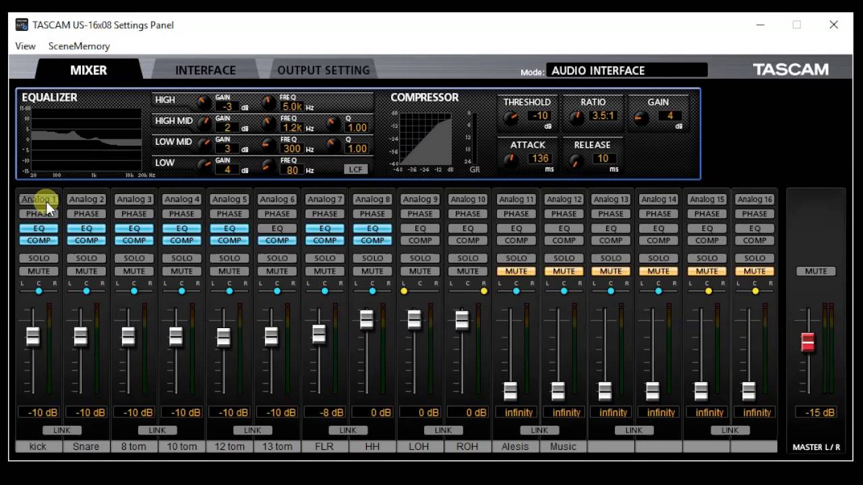
Task: Click the Master level value -15 dB
Action: 816,412
